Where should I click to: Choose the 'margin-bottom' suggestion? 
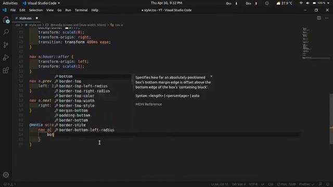(93, 111)
